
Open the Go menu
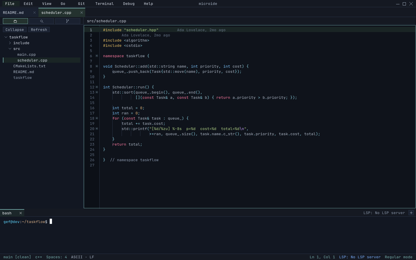tap(63, 3)
